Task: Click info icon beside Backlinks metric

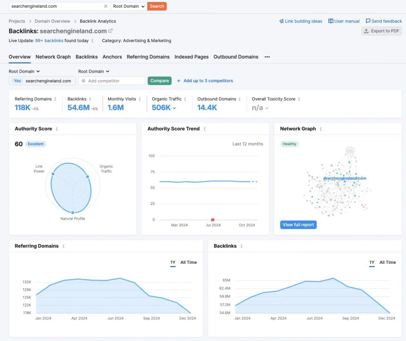Action: pyautogui.click(x=90, y=99)
